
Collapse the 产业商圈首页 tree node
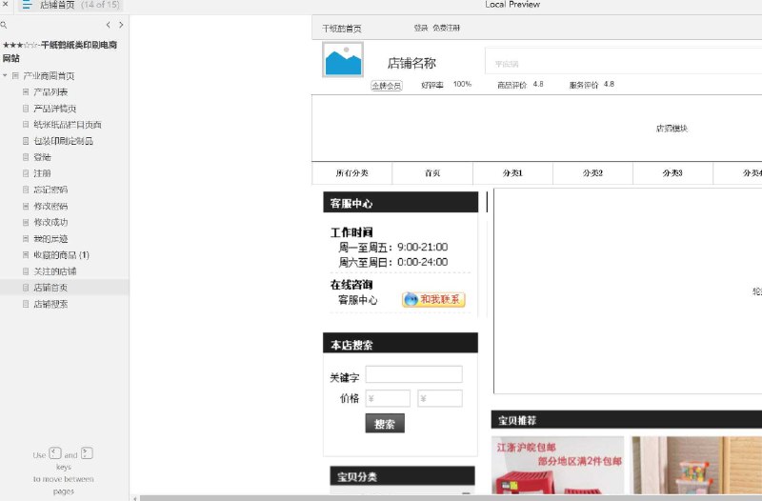pos(5,76)
